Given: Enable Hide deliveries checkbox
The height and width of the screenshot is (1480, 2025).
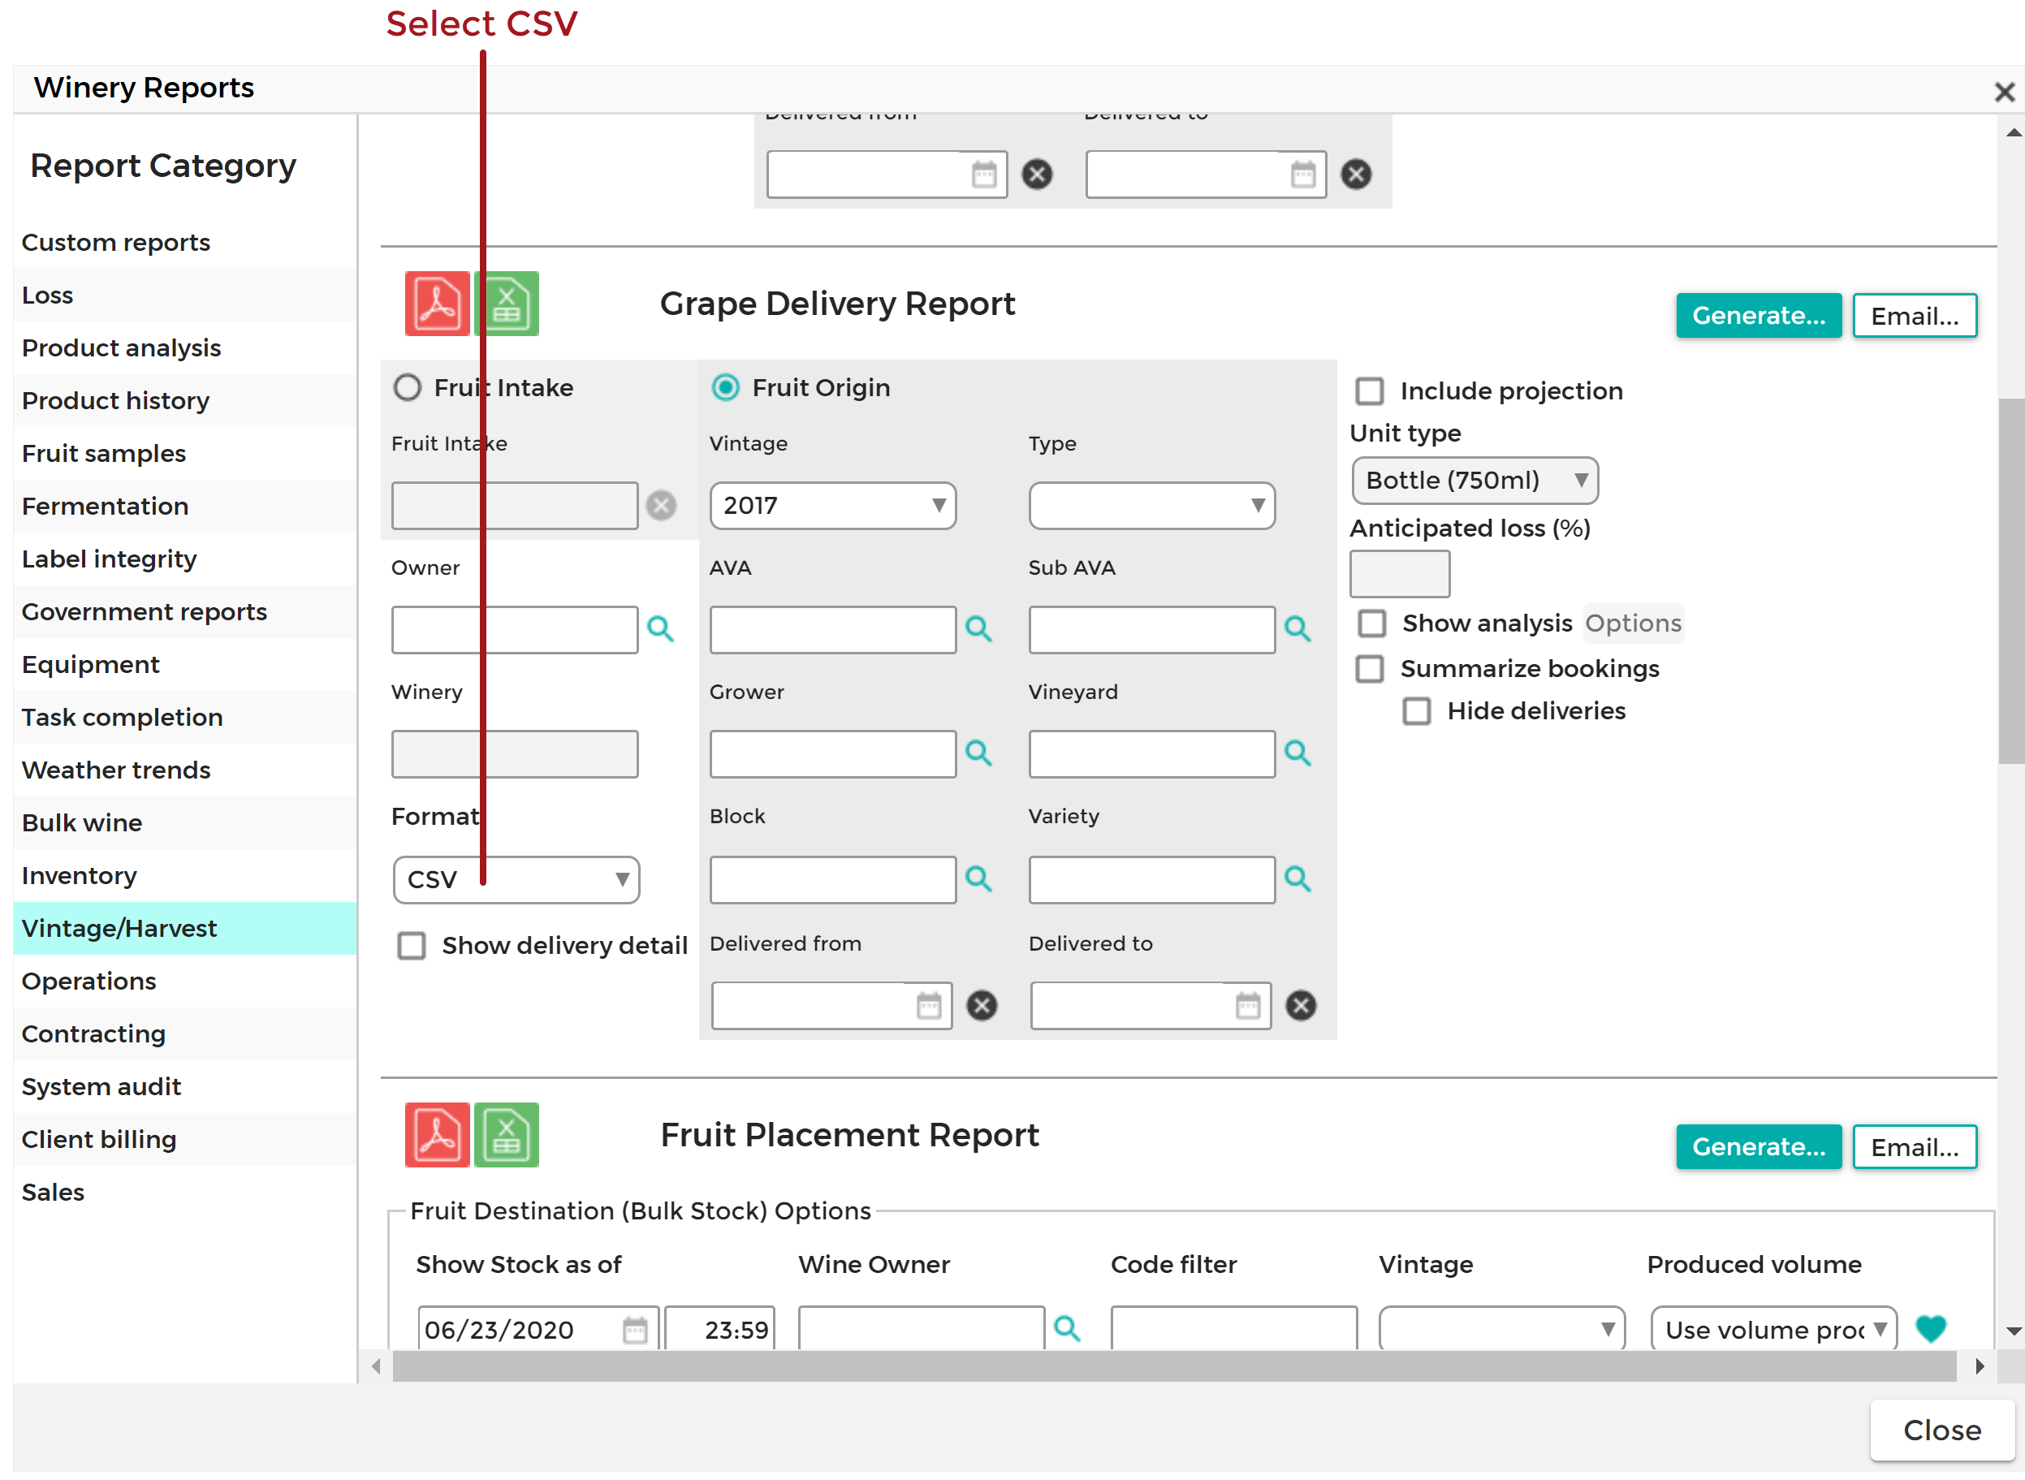Looking at the screenshot, I should 1417,711.
